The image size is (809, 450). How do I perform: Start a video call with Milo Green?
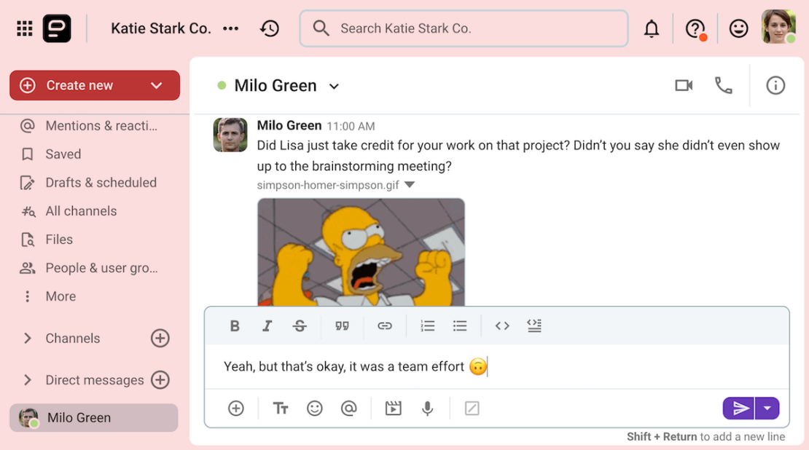click(684, 86)
